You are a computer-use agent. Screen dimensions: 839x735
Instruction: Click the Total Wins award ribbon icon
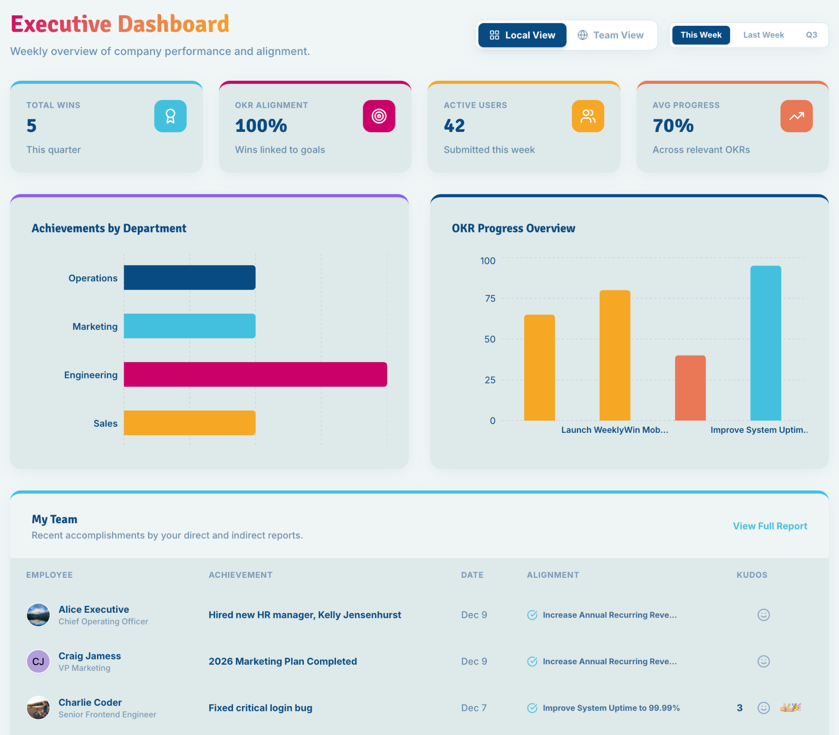170,116
